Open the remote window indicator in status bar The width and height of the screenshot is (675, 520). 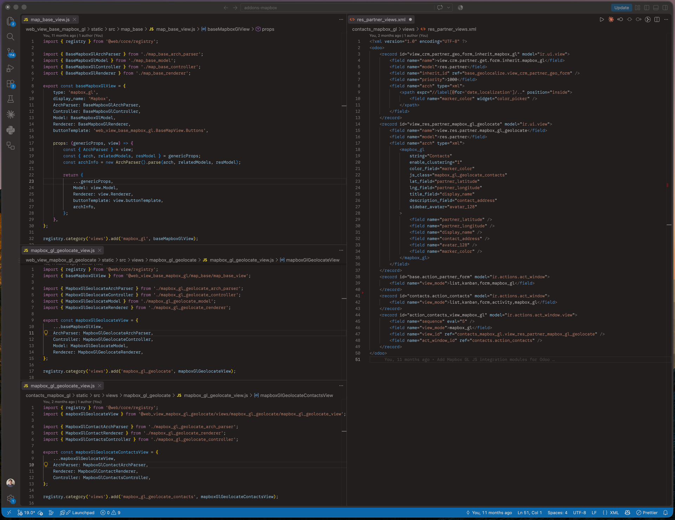tap(9, 513)
